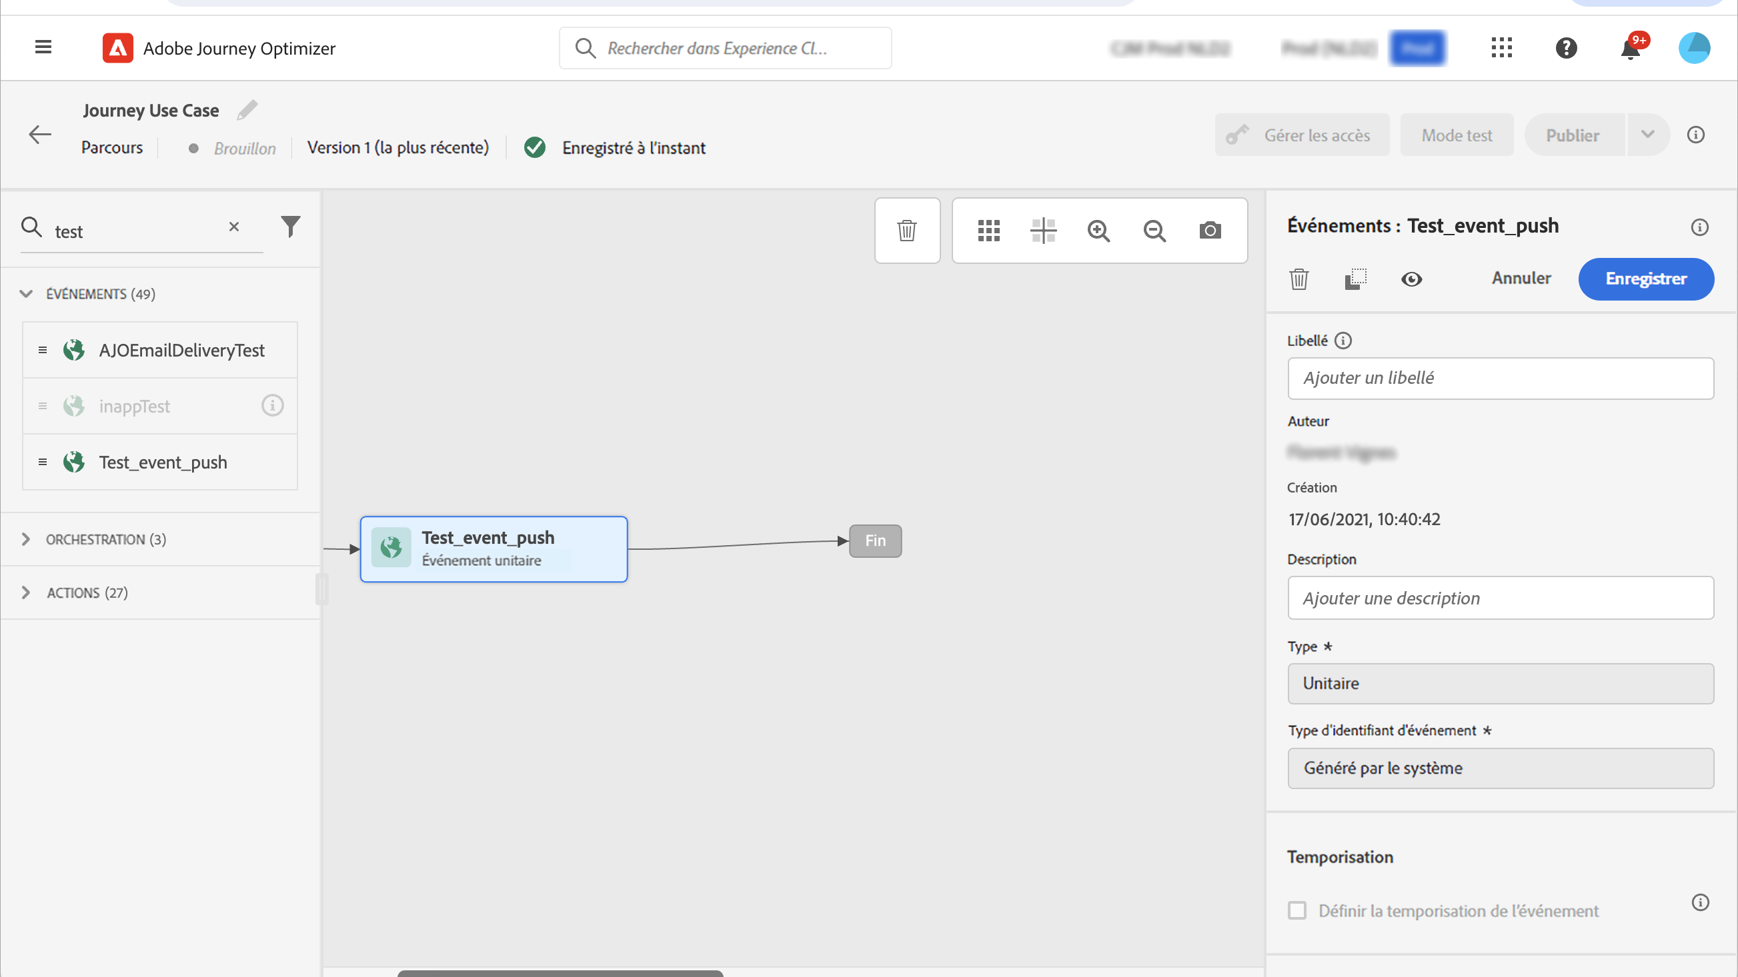This screenshot has height=977, width=1738.
Task: Toggle the eye preview icon in event panel
Action: (1411, 279)
